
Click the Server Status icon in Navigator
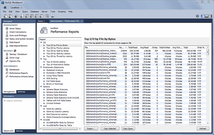click(x=7, y=28)
